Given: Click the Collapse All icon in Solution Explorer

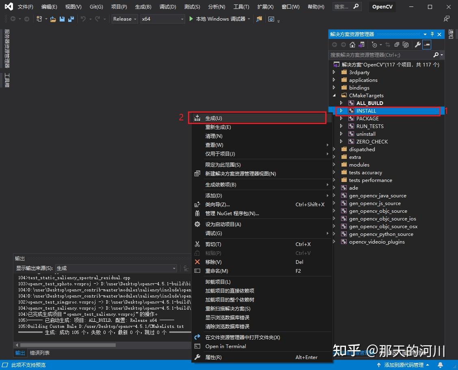Looking at the screenshot, I should tap(397, 45).
